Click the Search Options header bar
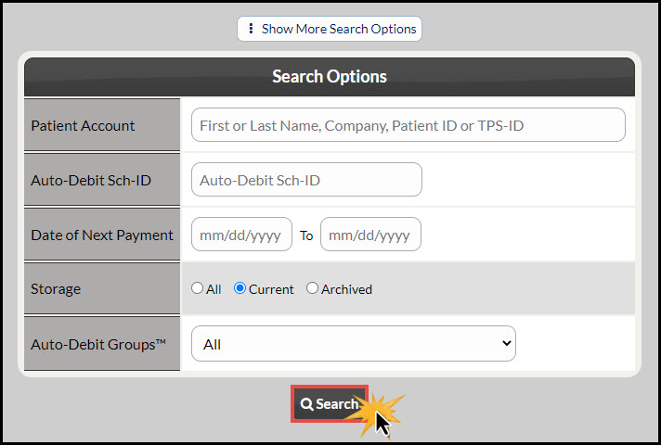 pyautogui.click(x=330, y=77)
